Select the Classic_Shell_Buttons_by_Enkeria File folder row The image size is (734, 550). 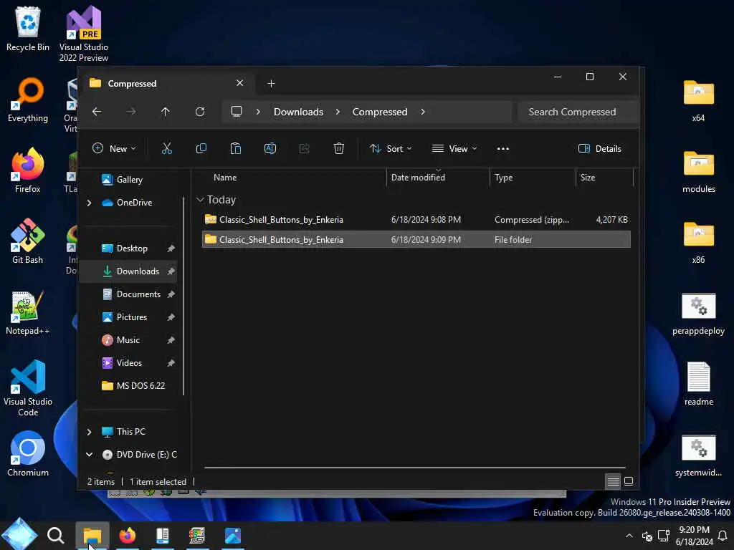pyautogui.click(x=416, y=239)
